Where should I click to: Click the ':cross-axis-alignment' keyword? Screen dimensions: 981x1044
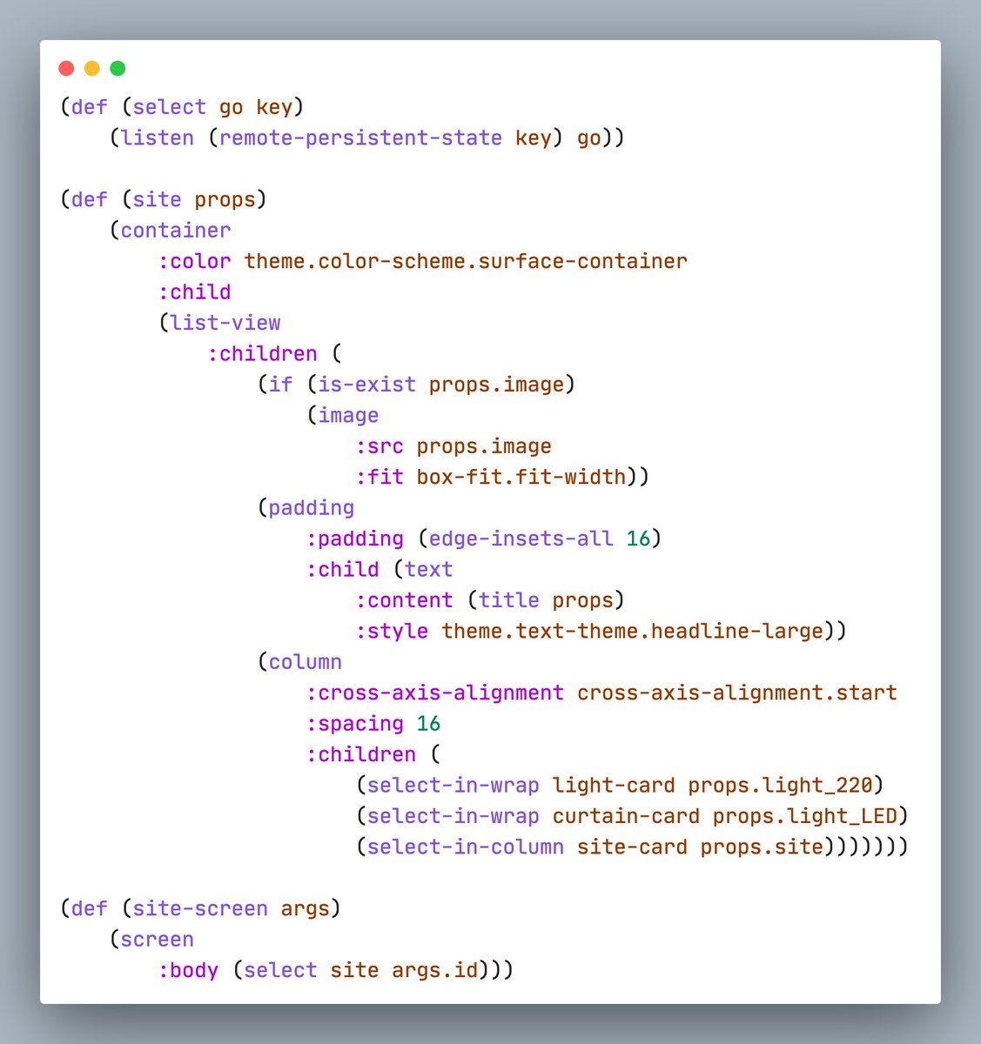[x=435, y=693]
